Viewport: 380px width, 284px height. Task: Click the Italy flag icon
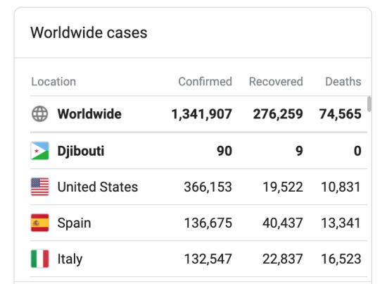(39, 259)
